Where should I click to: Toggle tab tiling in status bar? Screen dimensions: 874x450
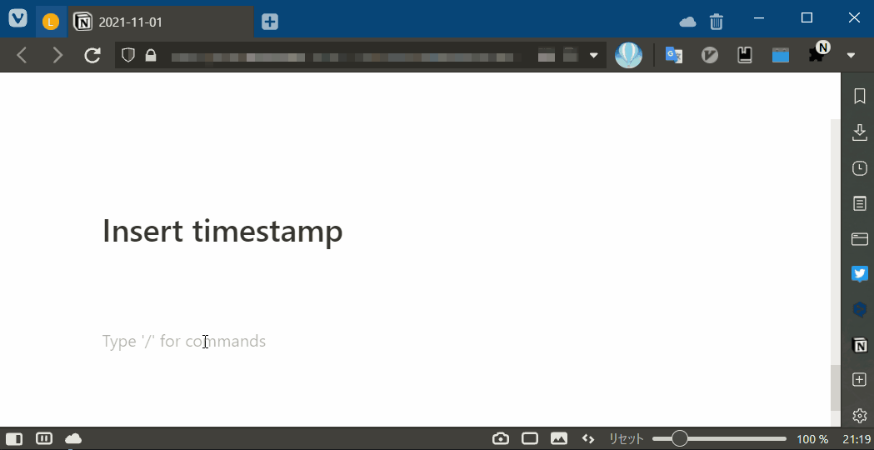pos(43,439)
